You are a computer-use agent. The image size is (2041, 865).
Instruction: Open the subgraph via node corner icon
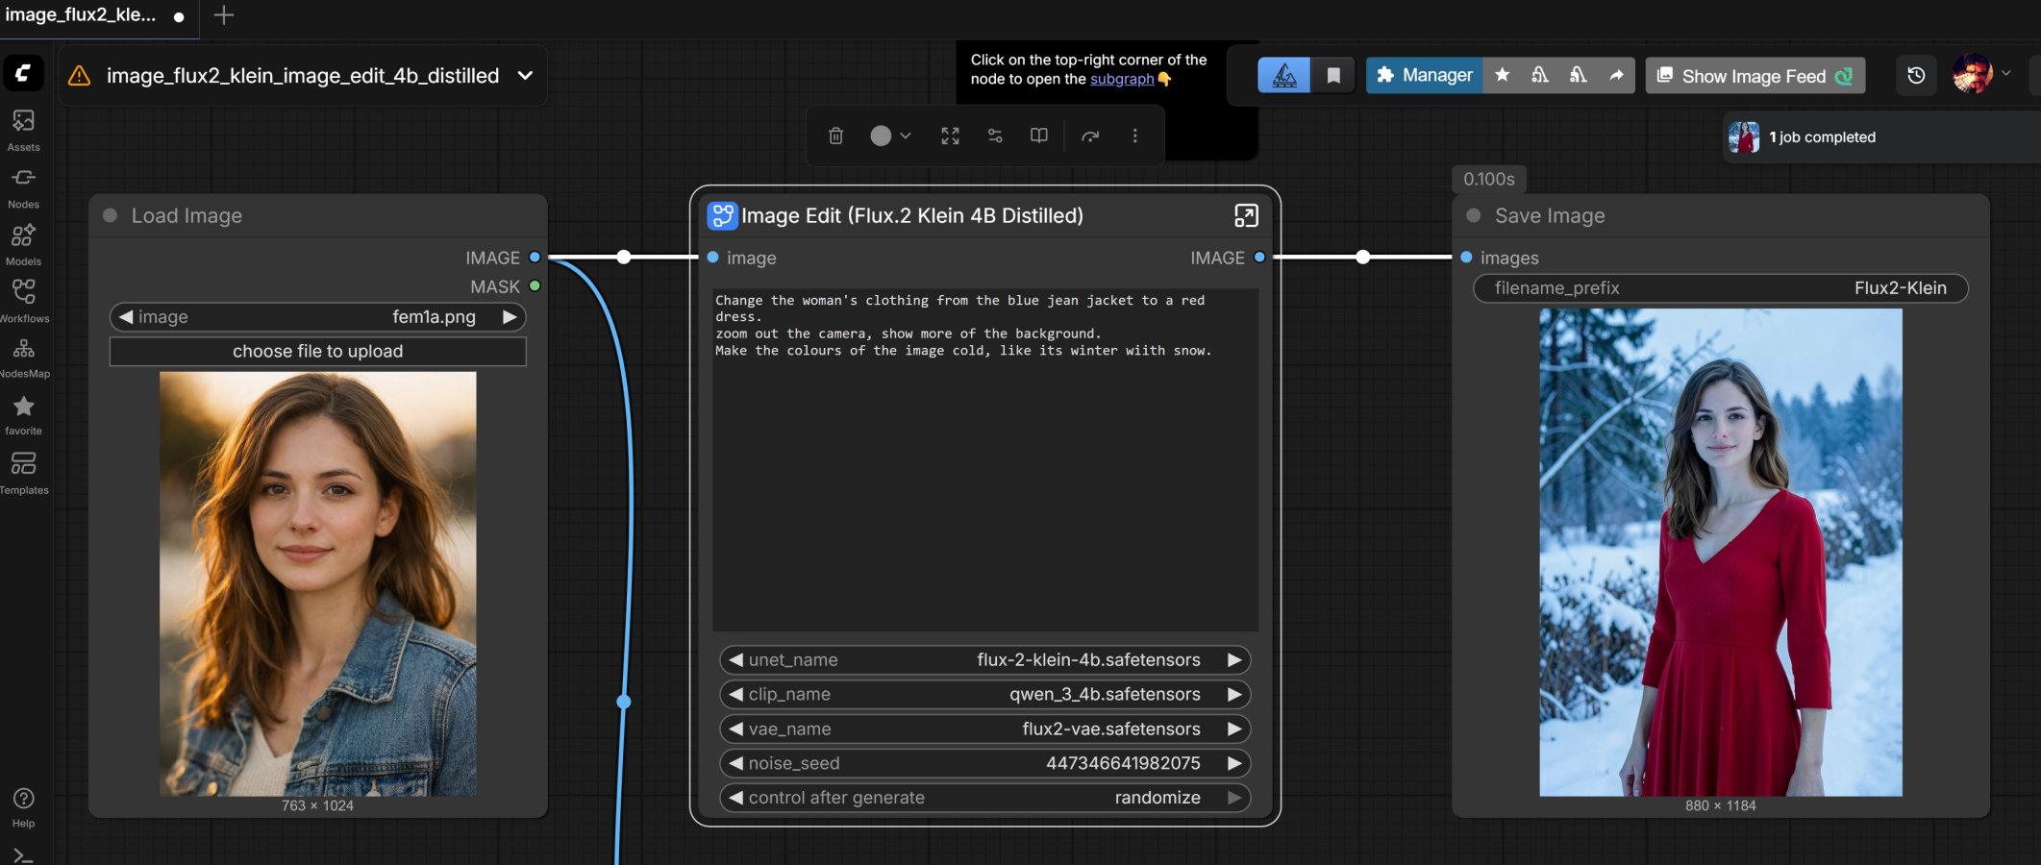1246,216
